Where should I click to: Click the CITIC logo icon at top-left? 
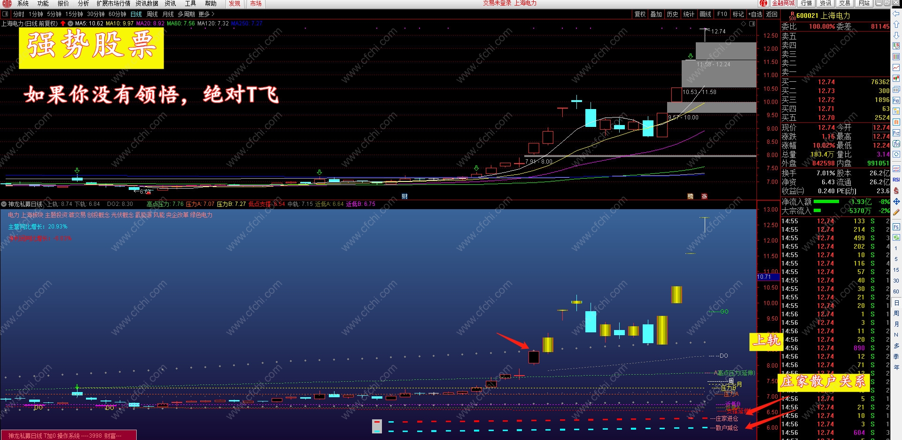click(7, 4)
